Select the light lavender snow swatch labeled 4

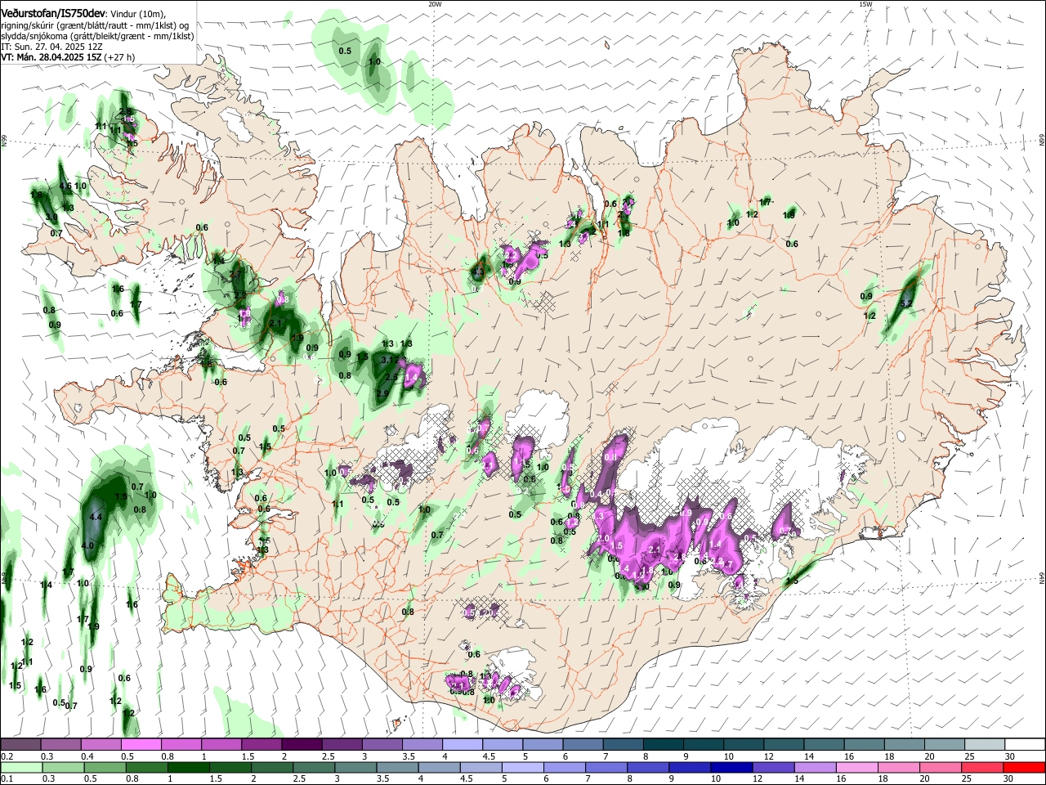point(462,744)
